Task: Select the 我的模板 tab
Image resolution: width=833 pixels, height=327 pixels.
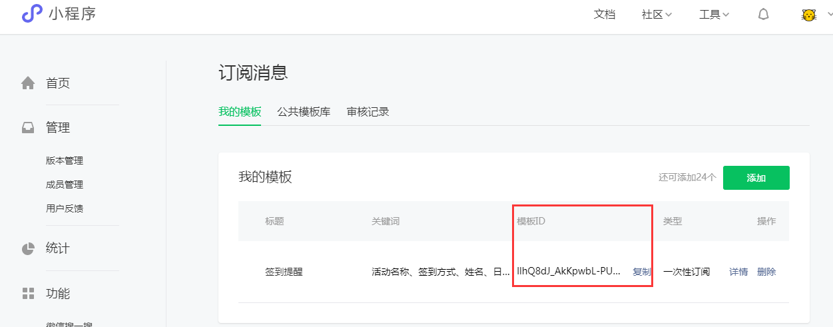Action: [240, 111]
